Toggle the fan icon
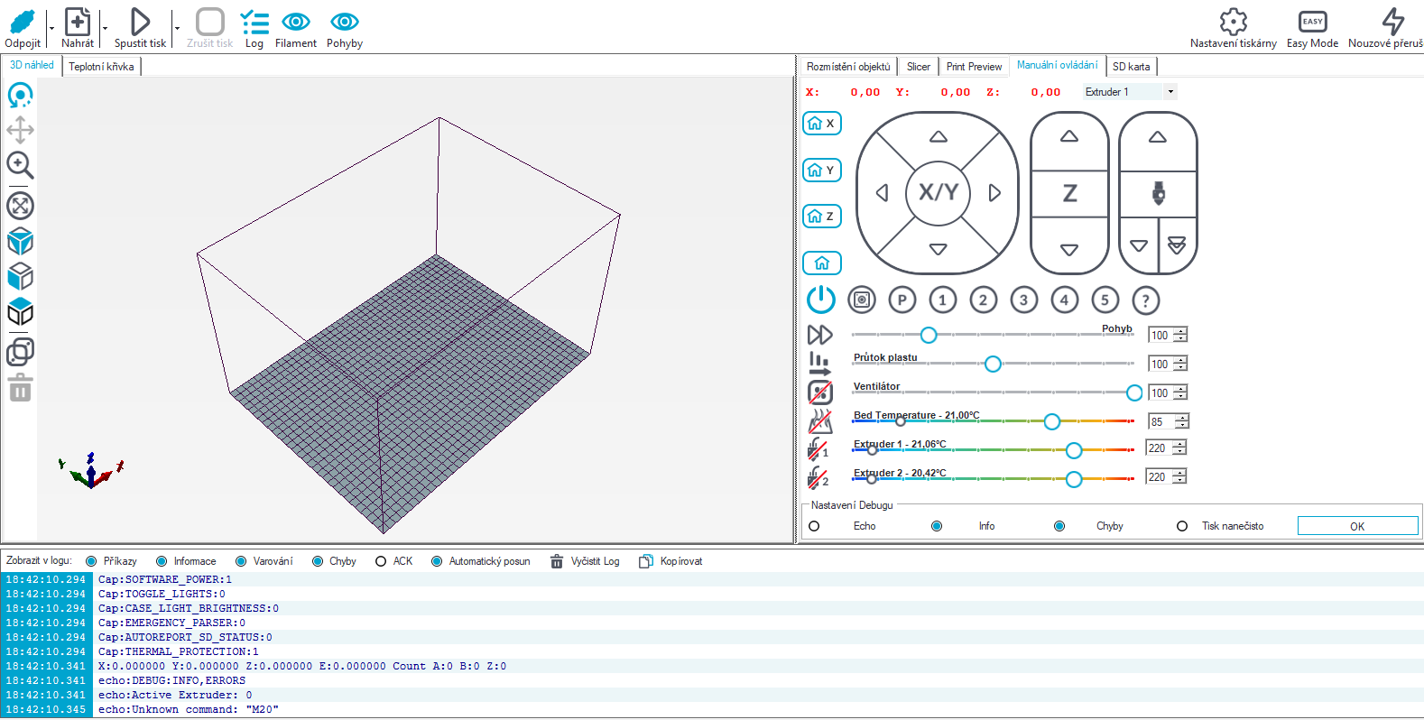The height and width of the screenshot is (720, 1424). point(820,392)
